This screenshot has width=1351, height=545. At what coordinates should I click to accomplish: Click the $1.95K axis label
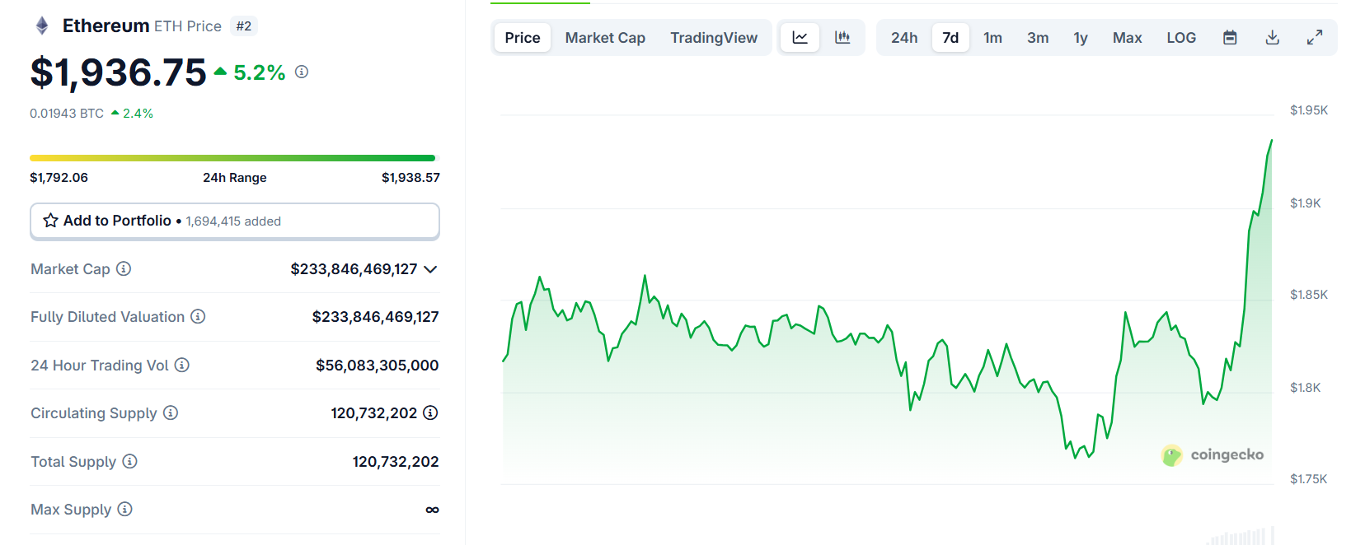(1309, 110)
